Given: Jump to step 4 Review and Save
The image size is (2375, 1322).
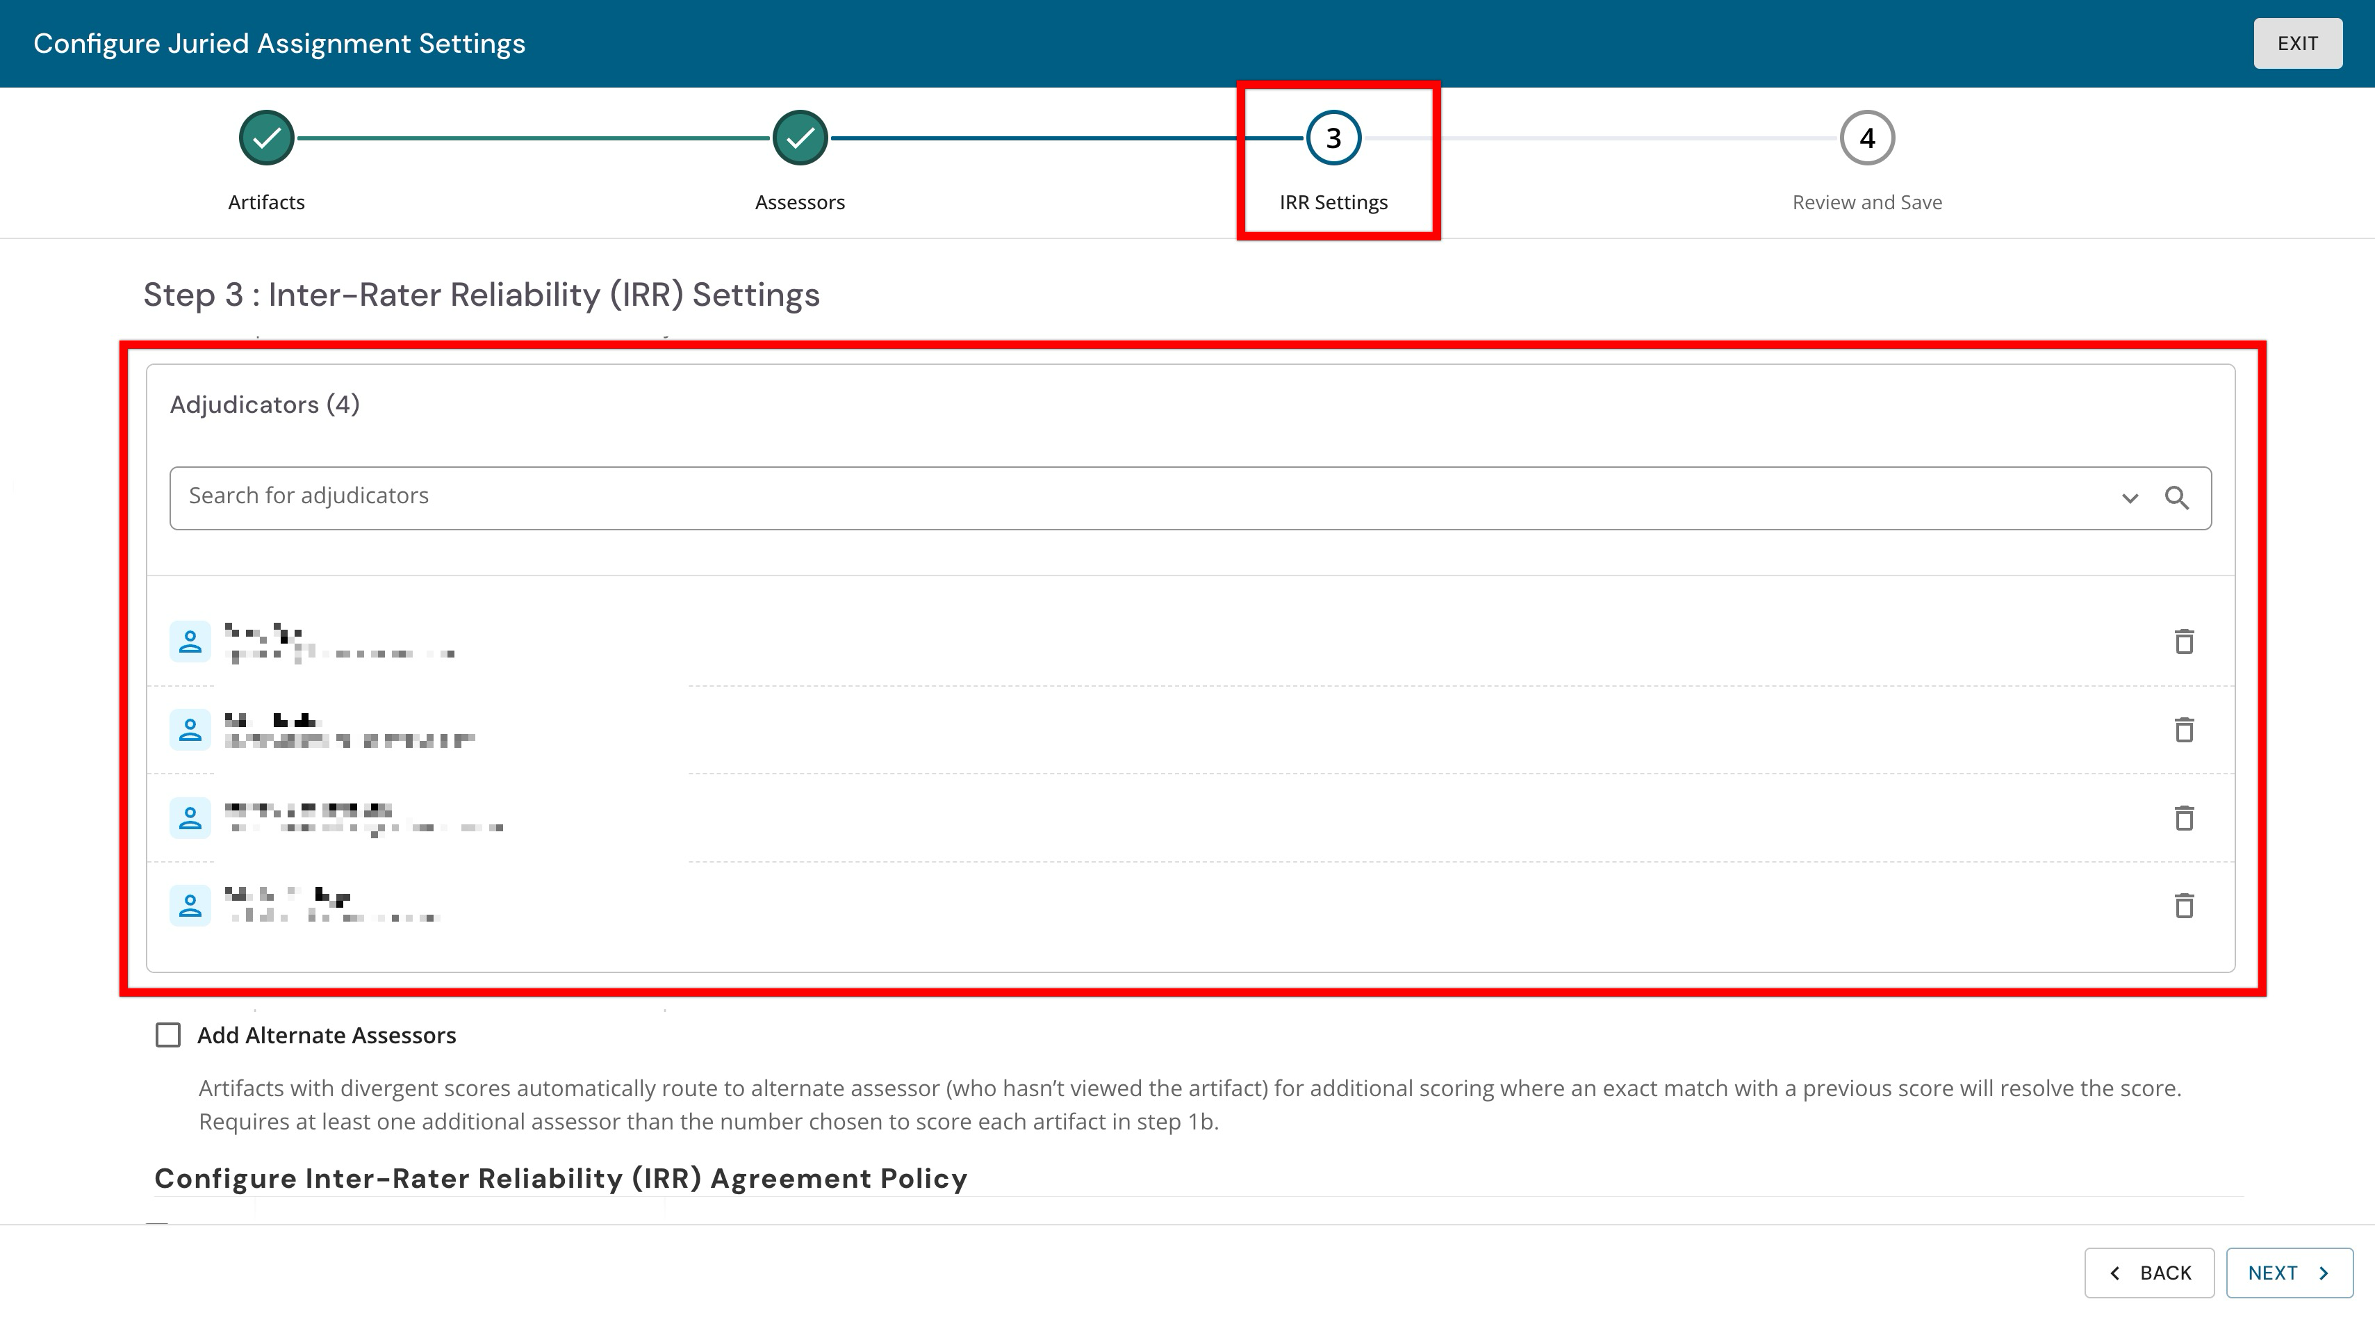Looking at the screenshot, I should tap(1867, 138).
